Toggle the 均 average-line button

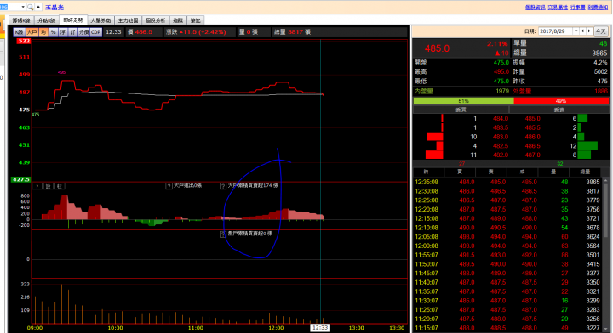pos(43,32)
